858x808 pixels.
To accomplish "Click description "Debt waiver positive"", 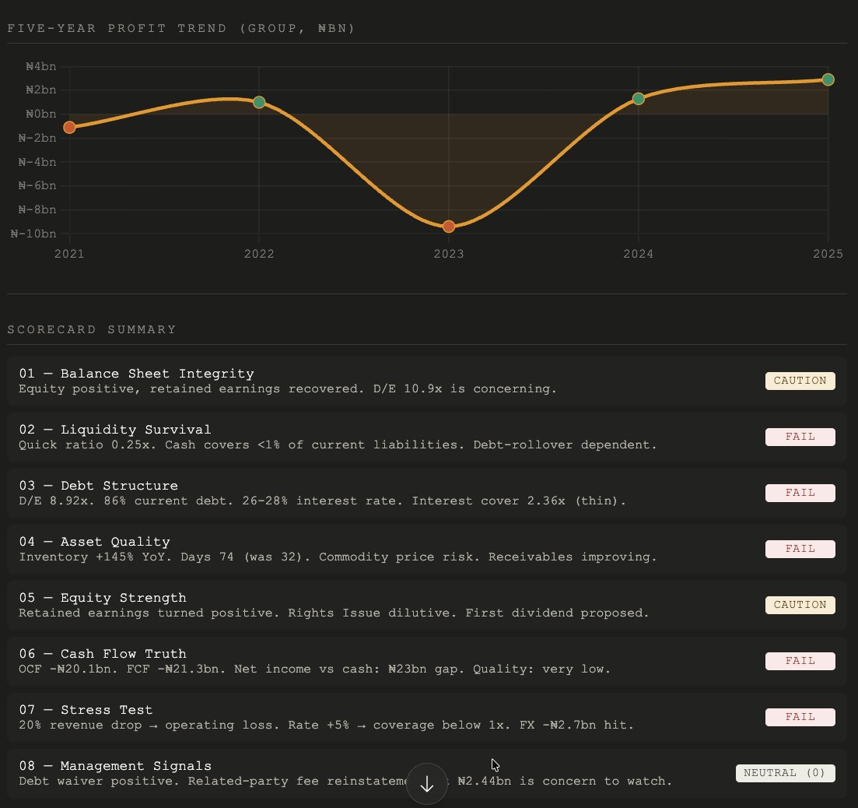I will click(99, 782).
